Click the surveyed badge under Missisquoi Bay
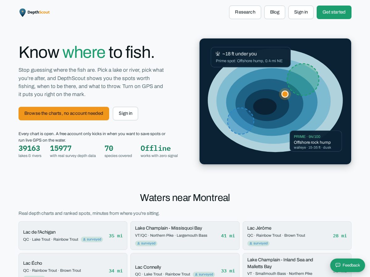Viewport: 370px width, 277px height. (146, 243)
